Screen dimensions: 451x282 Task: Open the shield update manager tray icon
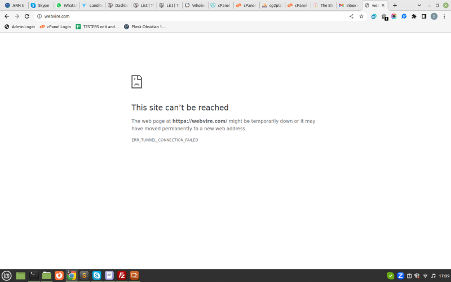tap(417, 276)
